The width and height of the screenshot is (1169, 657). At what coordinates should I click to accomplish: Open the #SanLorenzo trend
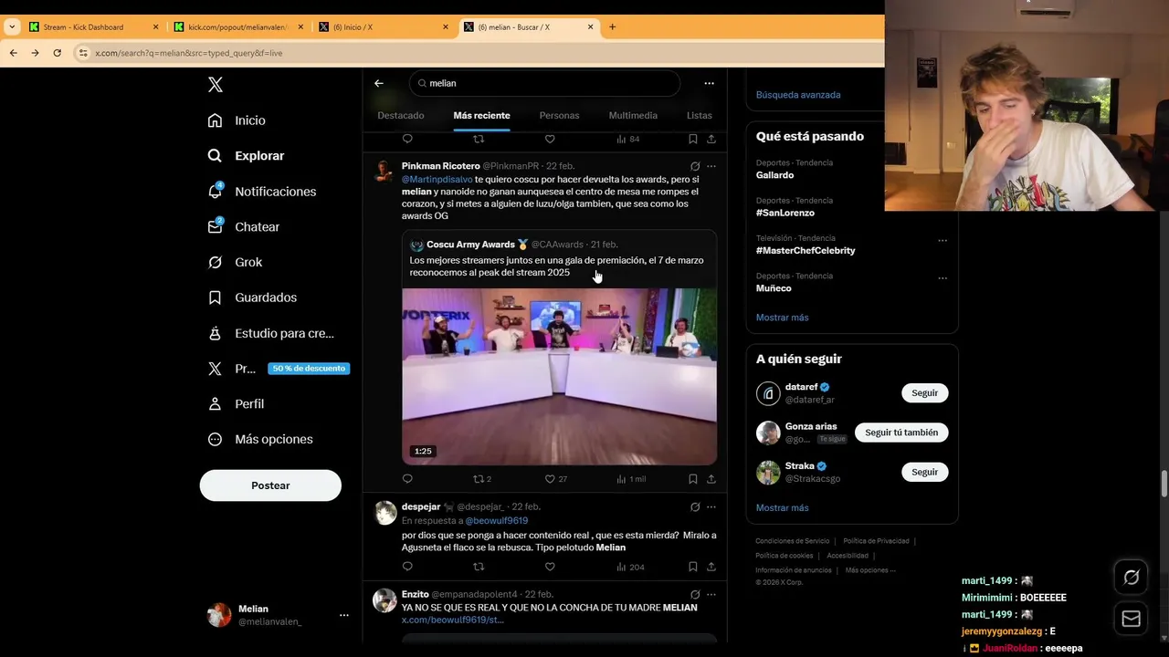pyautogui.click(x=785, y=213)
